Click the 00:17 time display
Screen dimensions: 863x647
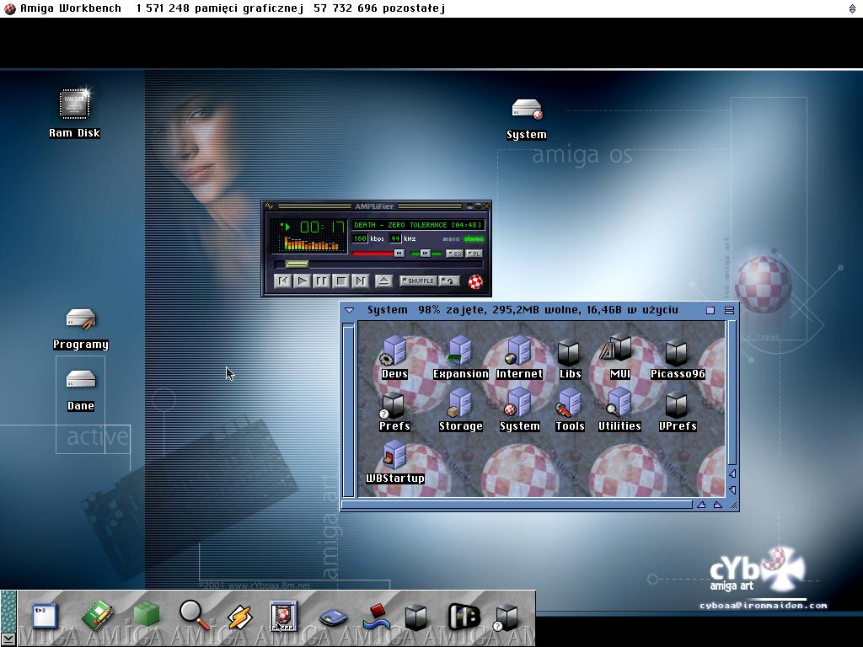coord(323,226)
